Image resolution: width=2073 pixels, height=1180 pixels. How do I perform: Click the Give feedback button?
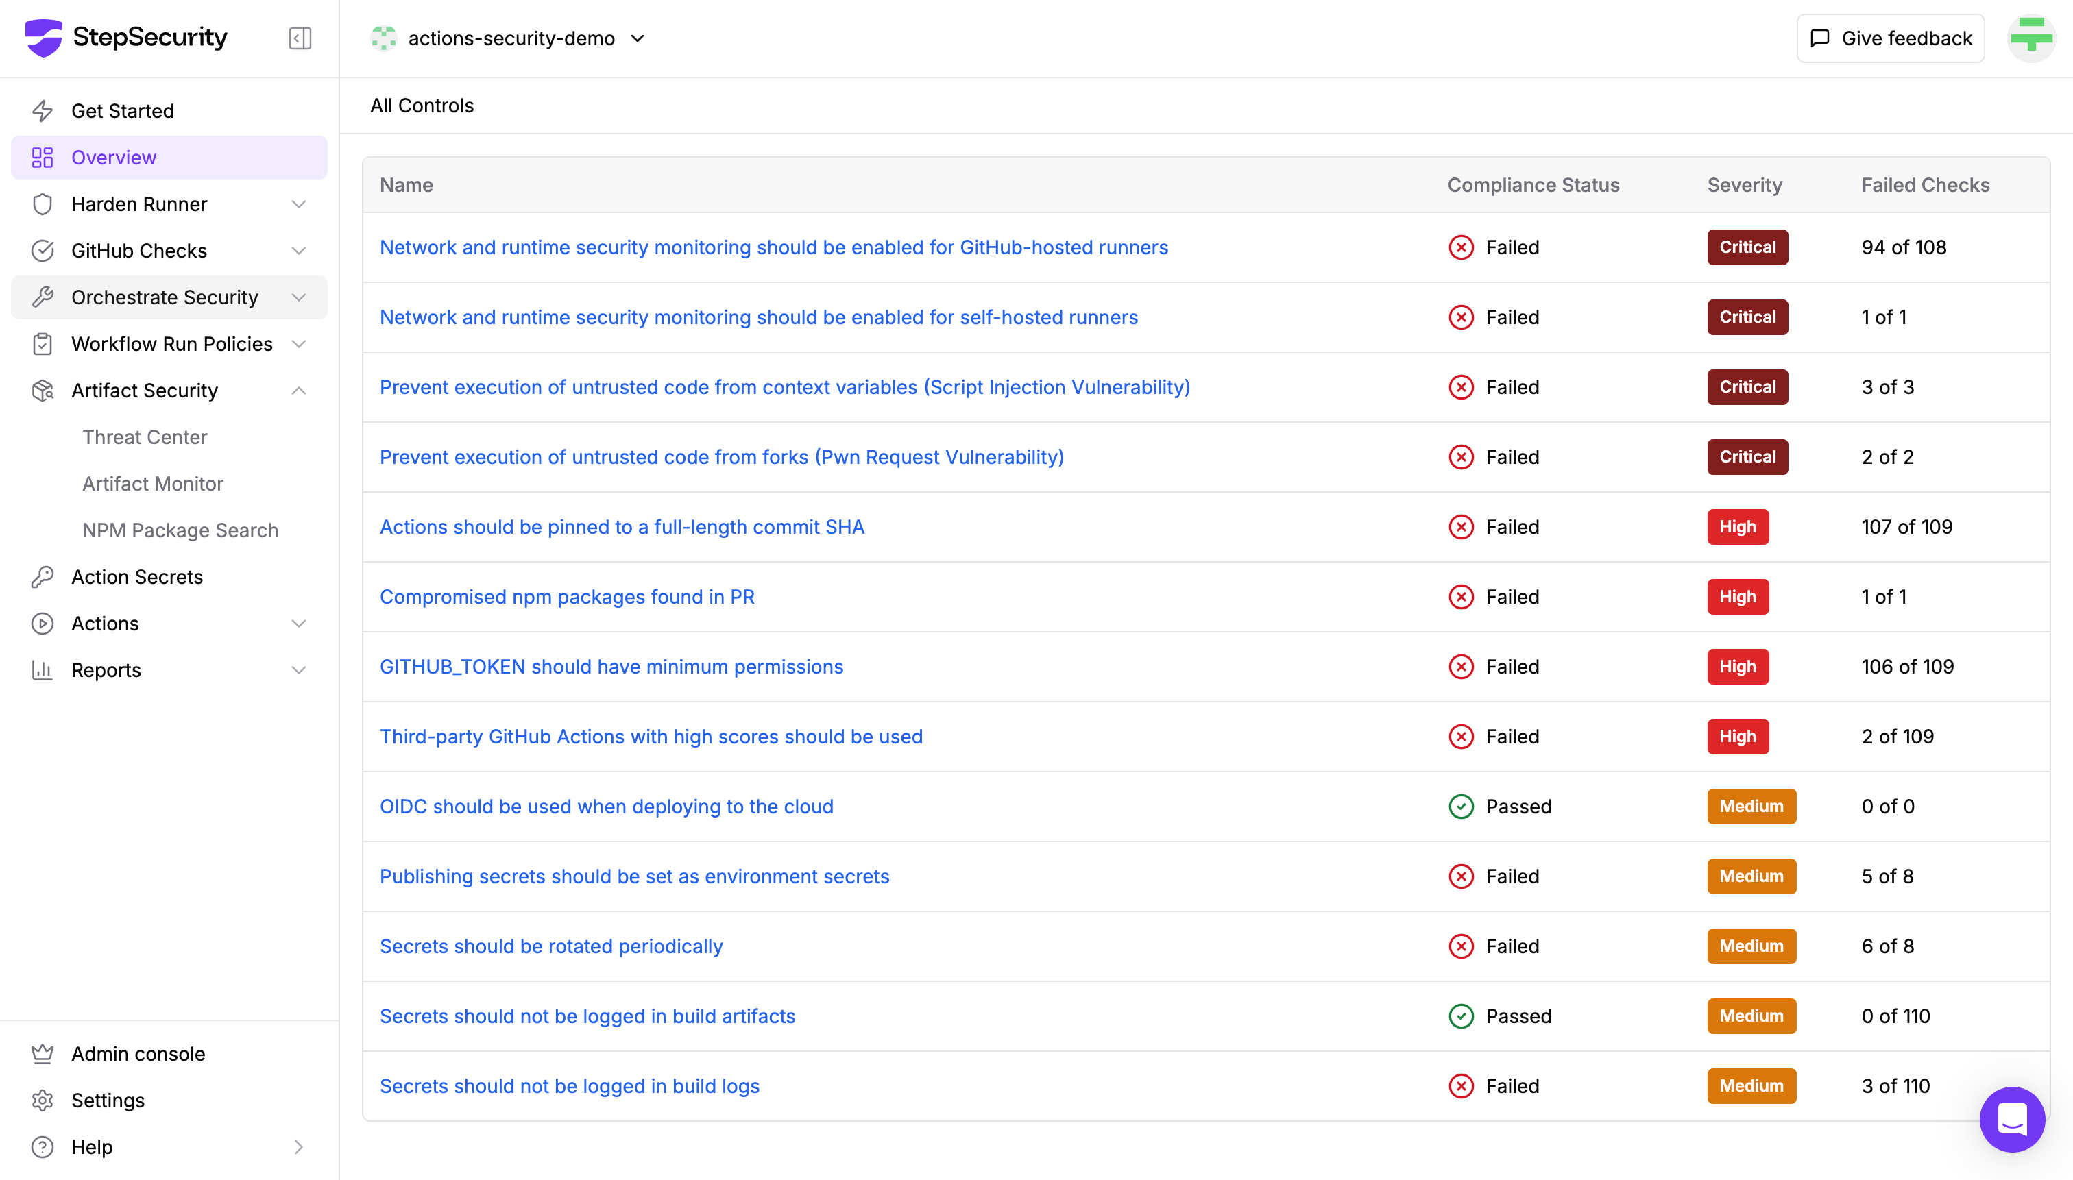pyautogui.click(x=1890, y=38)
